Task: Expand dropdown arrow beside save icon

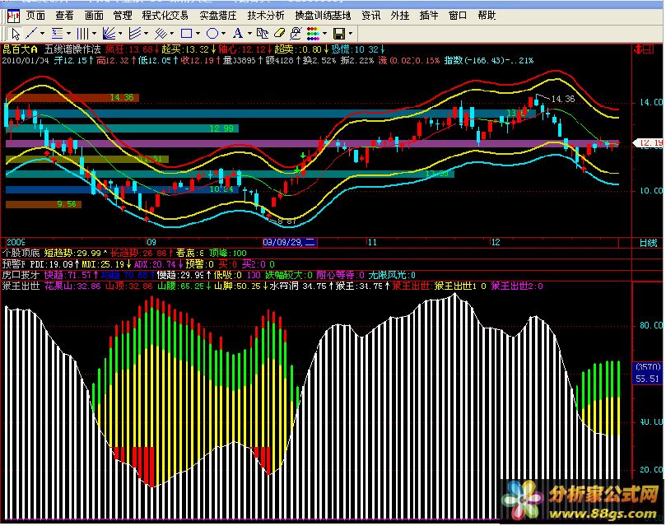Action: tap(351, 33)
